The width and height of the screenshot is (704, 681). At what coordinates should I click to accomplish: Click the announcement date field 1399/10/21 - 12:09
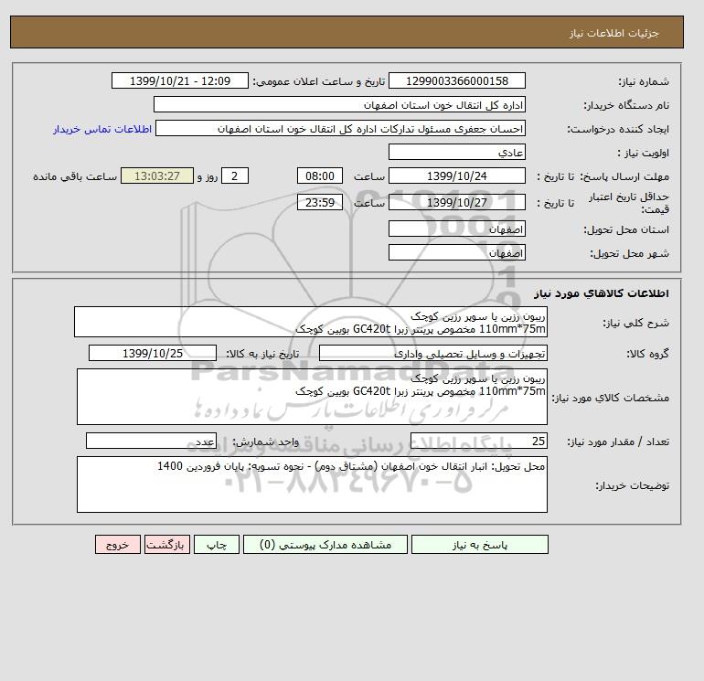[179, 80]
